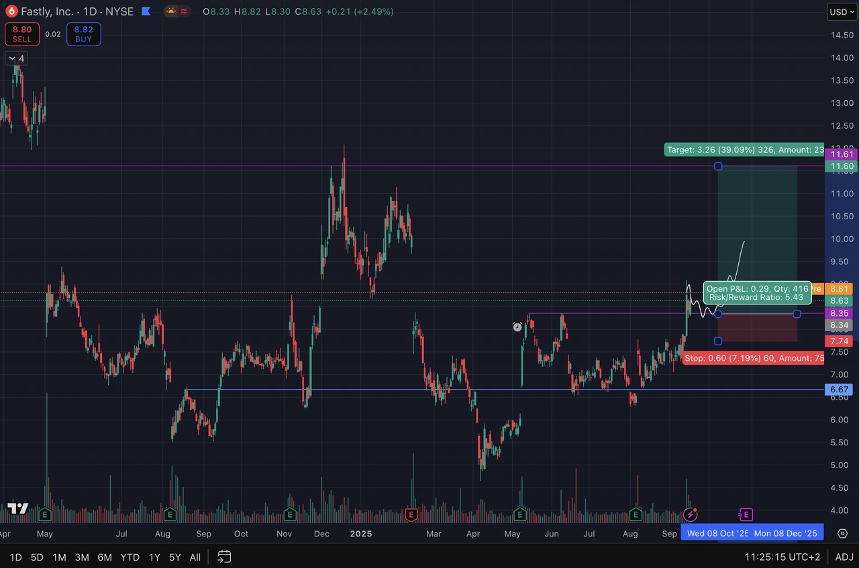Click the green 8.63 last price label
The height and width of the screenshot is (568, 859).
(840, 301)
